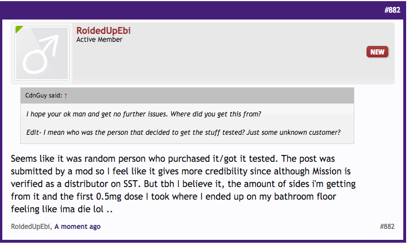Click the red NEW badge
Viewport: 409px width, 245px height.
click(377, 52)
